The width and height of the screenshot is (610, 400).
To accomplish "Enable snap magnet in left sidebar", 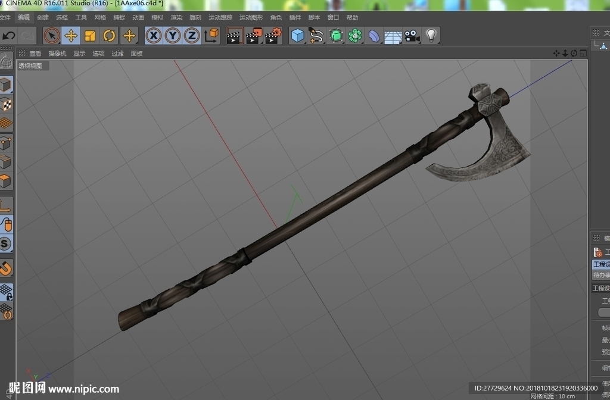I will coord(6,268).
